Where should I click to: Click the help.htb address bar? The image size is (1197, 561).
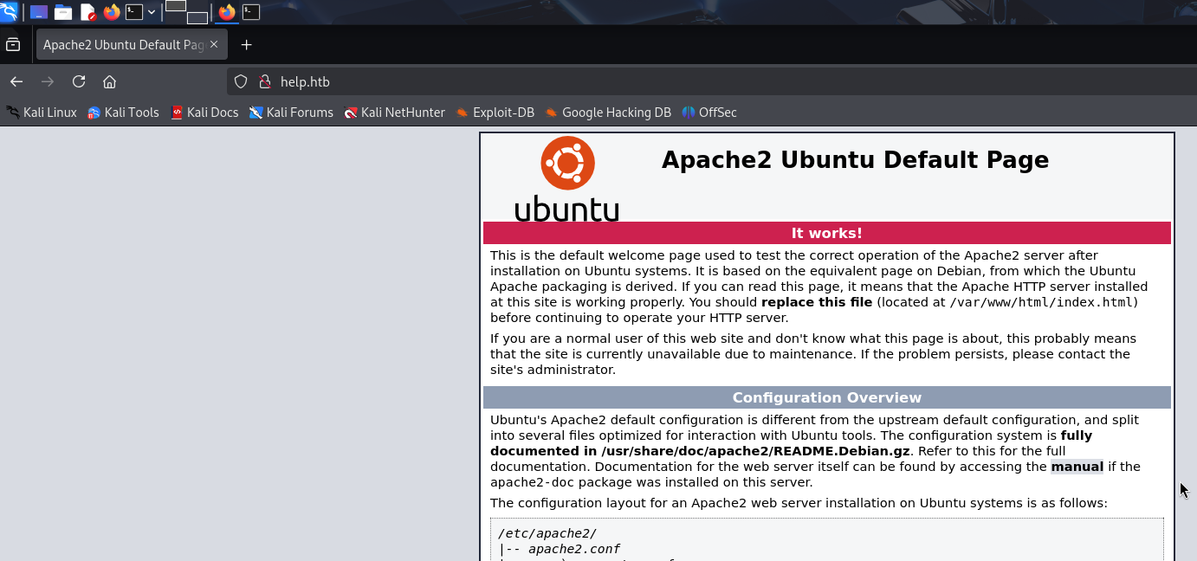pyautogui.click(x=606, y=81)
